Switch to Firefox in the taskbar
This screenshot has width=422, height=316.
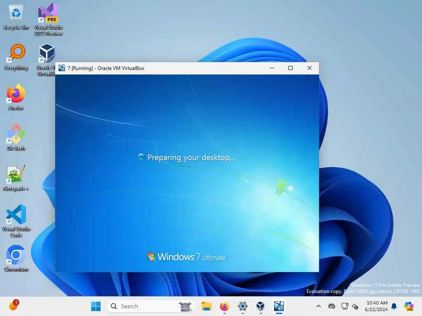pyautogui.click(x=225, y=306)
